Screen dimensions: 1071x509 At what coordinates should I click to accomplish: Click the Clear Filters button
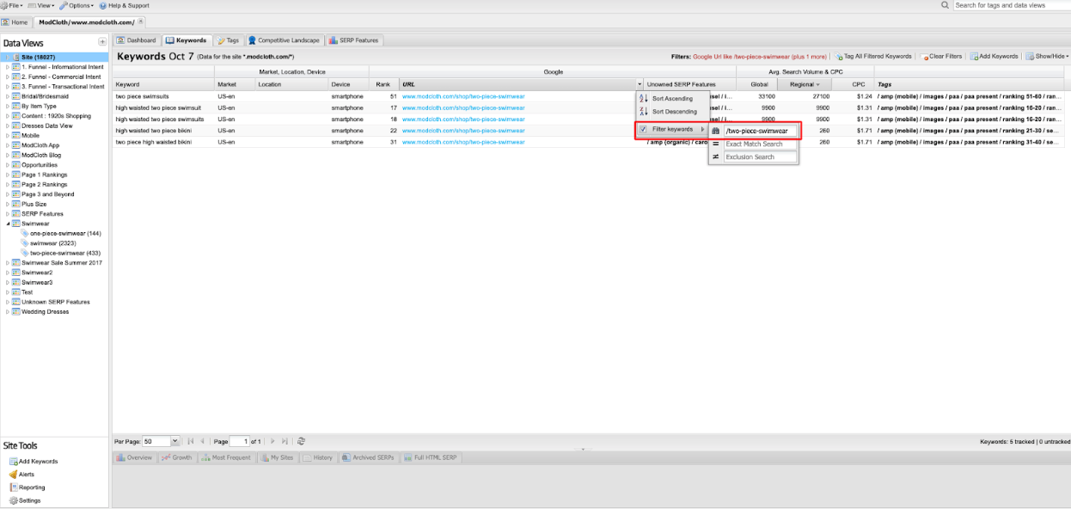pyautogui.click(x=941, y=57)
